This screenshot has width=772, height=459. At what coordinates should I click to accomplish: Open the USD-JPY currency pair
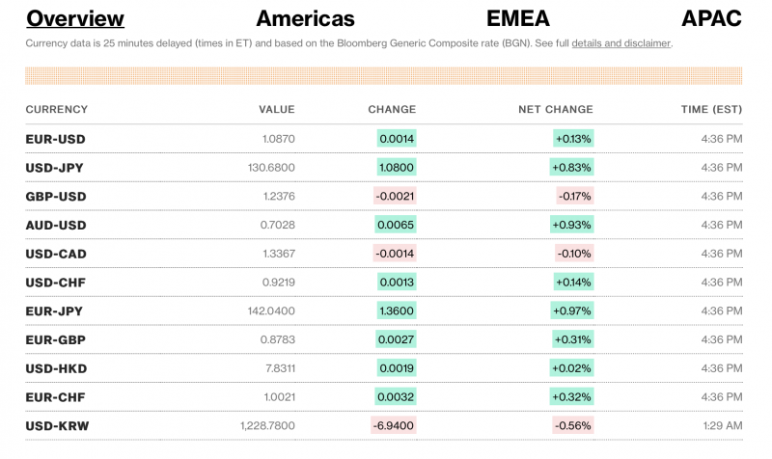[x=55, y=168]
